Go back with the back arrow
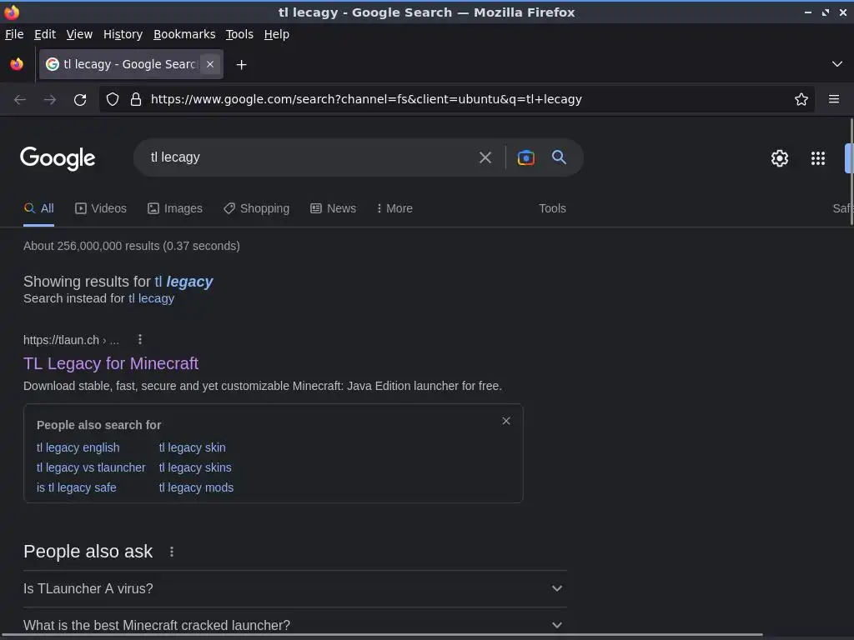The width and height of the screenshot is (854, 640). tap(20, 100)
